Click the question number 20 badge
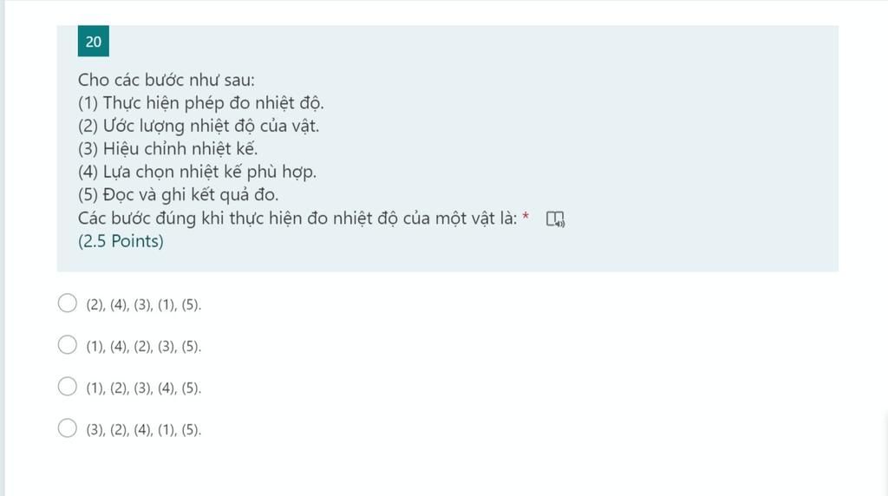The image size is (888, 496). 94,42
